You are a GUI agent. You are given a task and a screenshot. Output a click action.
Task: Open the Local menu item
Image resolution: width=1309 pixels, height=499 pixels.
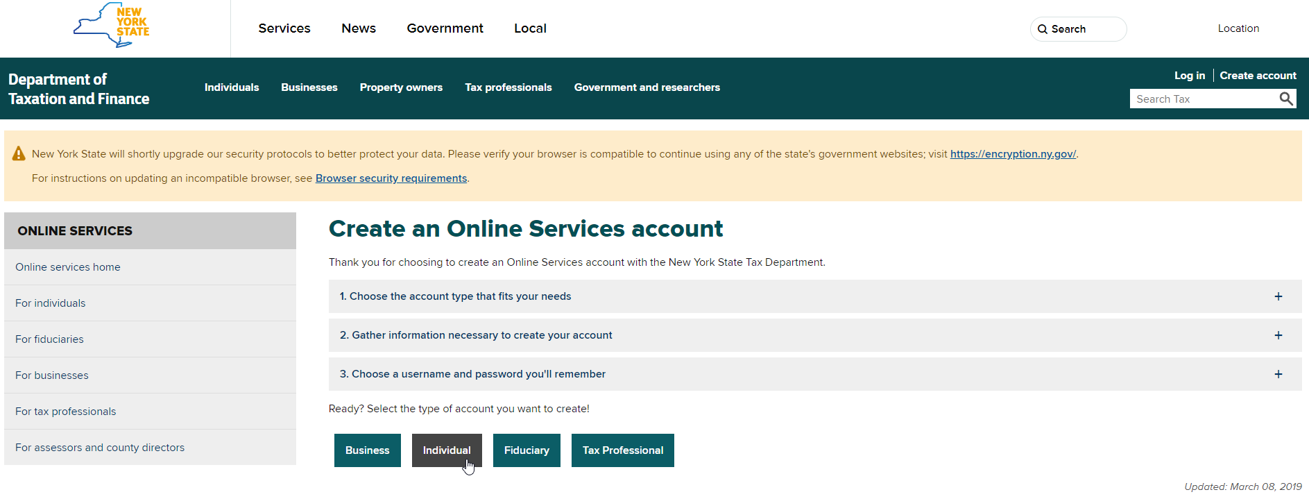[530, 28]
